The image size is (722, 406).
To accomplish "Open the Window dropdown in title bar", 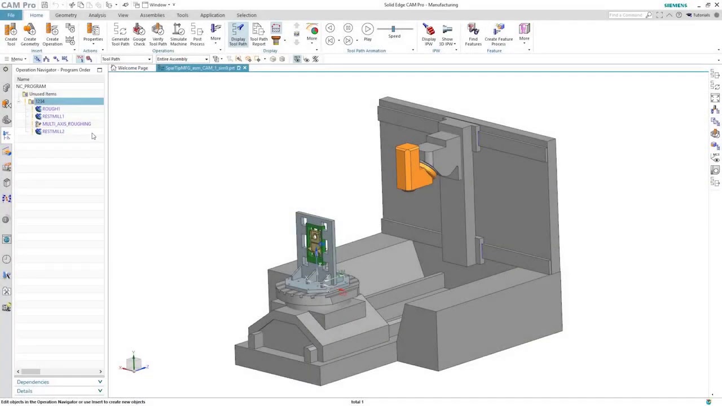I will (160, 5).
